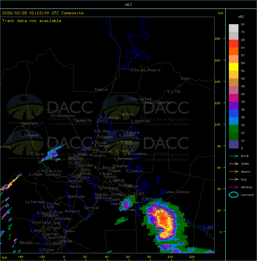Click the 'TUNUYAN' map label
Viewport: 257px width, 261px height.
point(65,241)
